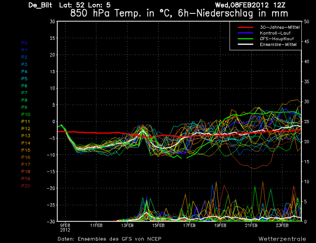Click the chart title 850 hPa Temp.

(179, 13)
